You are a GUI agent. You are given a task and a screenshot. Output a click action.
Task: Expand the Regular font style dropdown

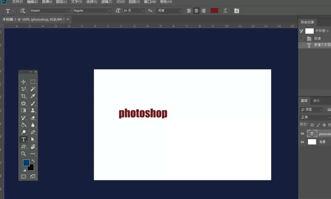click(92, 10)
